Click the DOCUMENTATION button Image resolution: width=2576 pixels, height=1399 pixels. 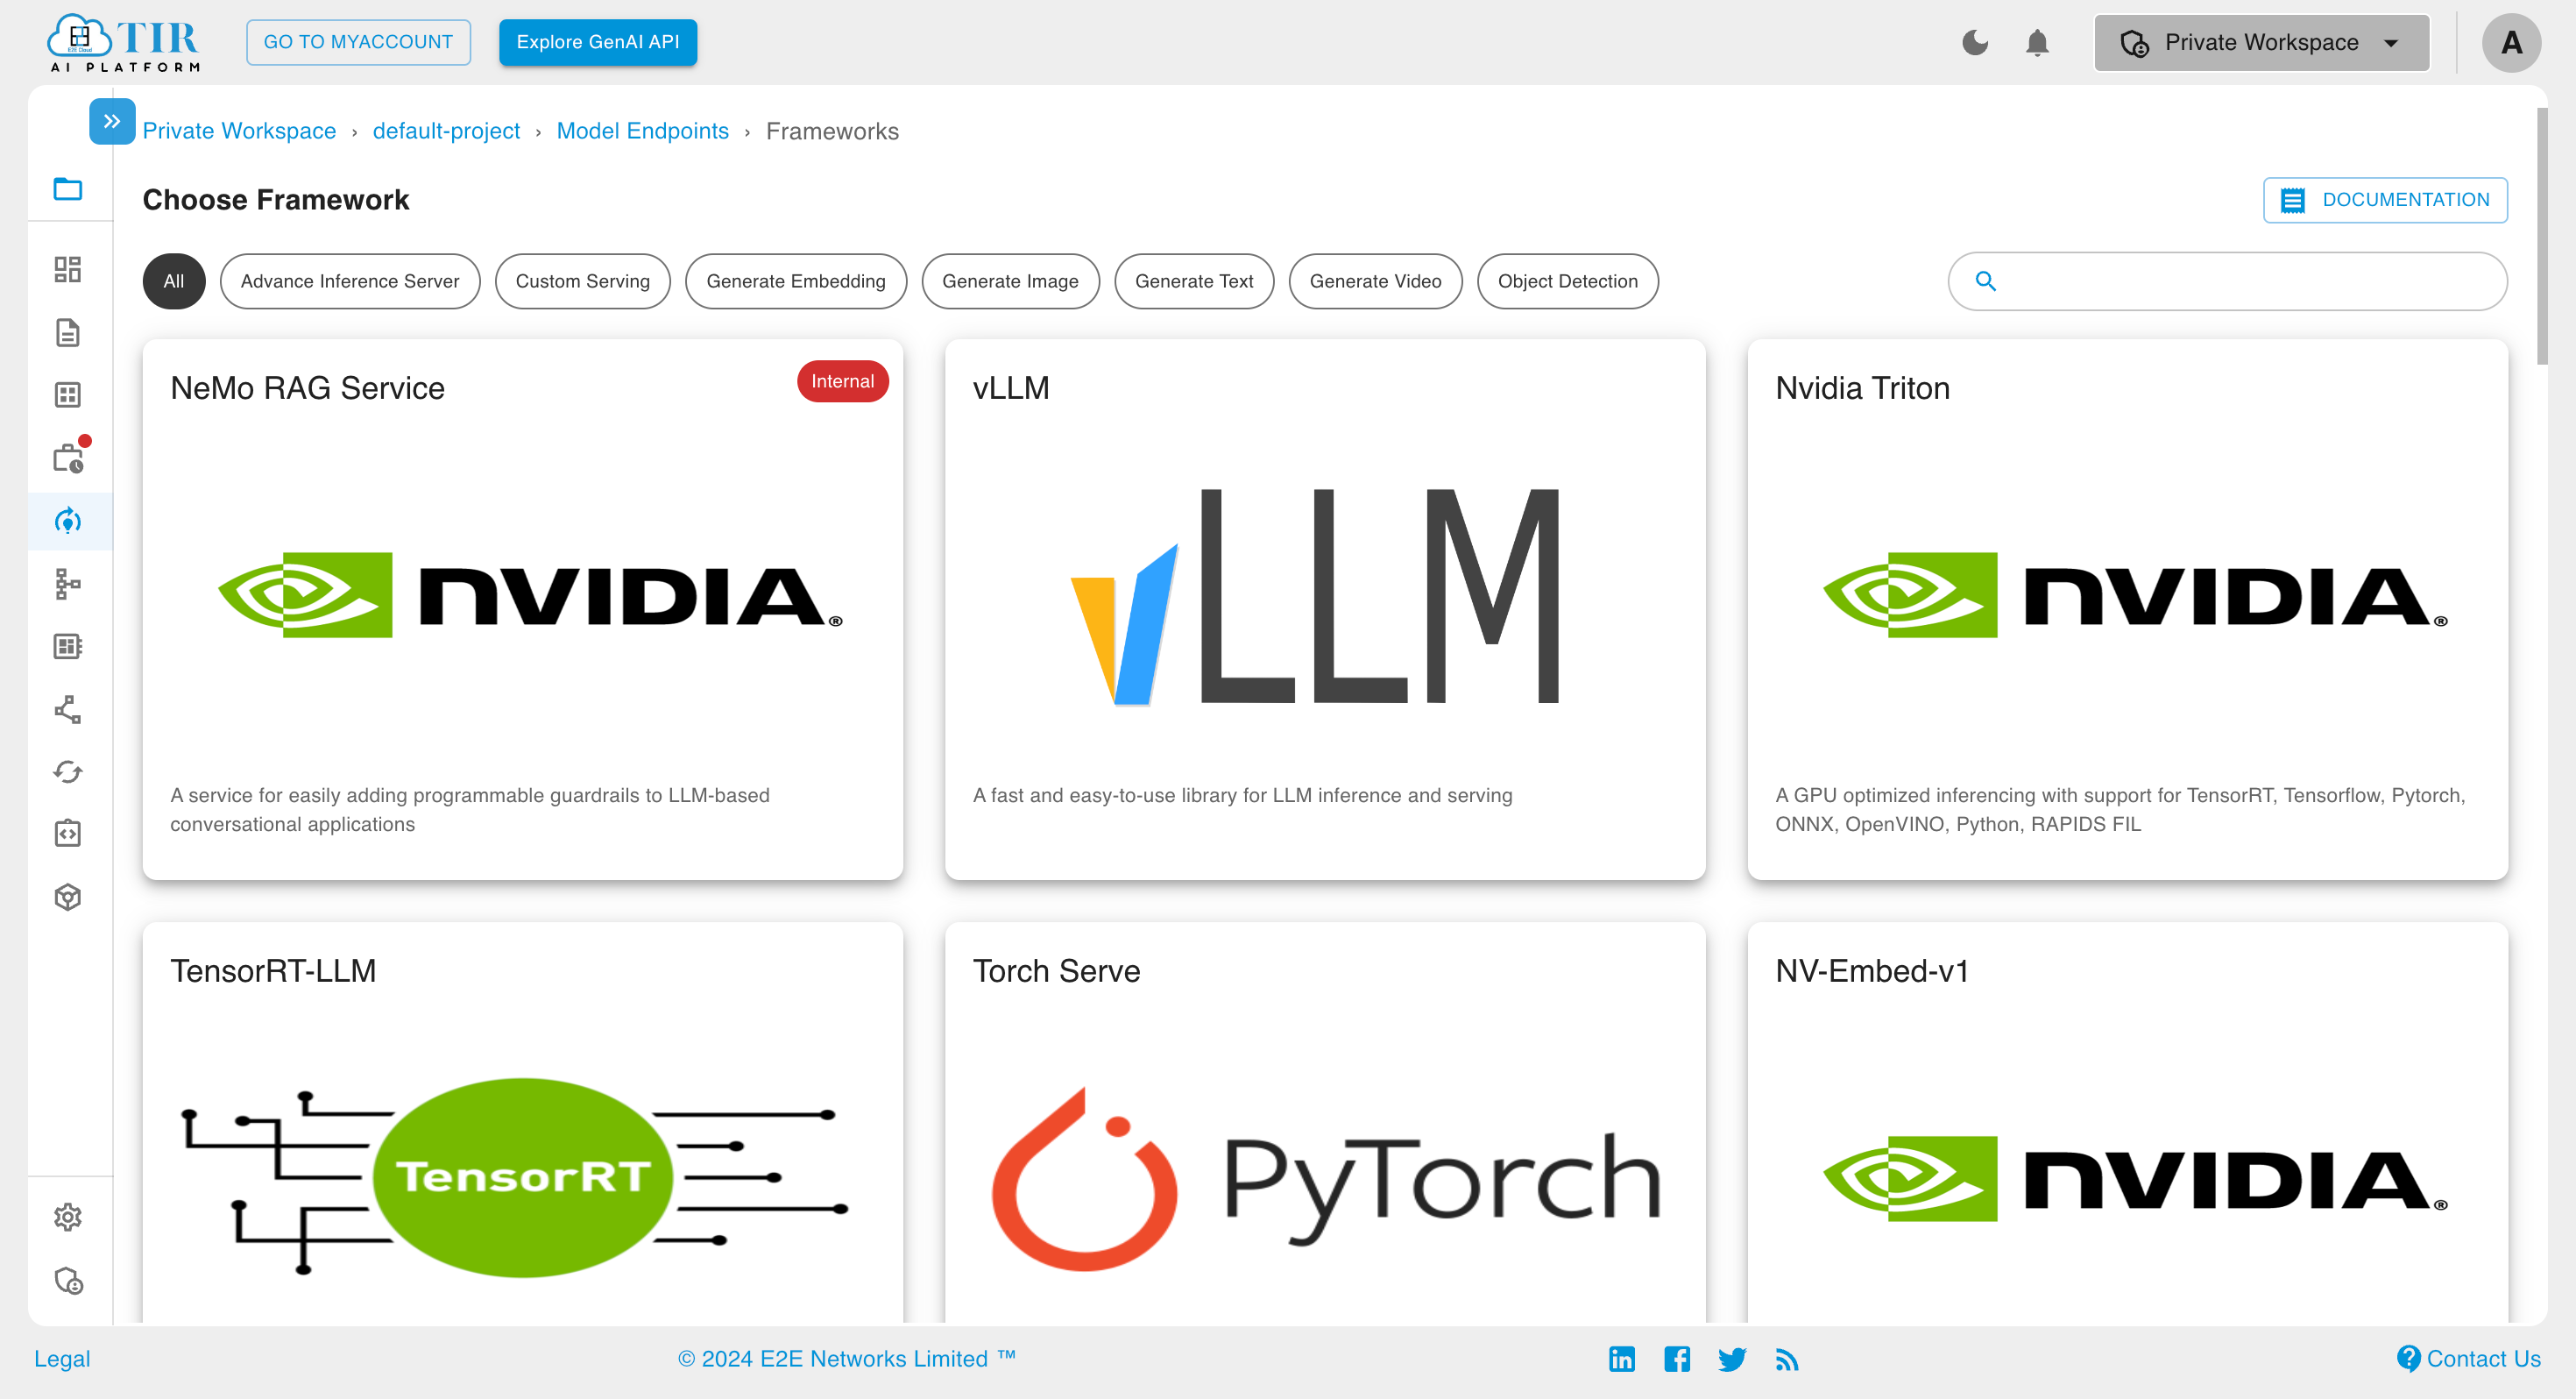click(x=2385, y=200)
